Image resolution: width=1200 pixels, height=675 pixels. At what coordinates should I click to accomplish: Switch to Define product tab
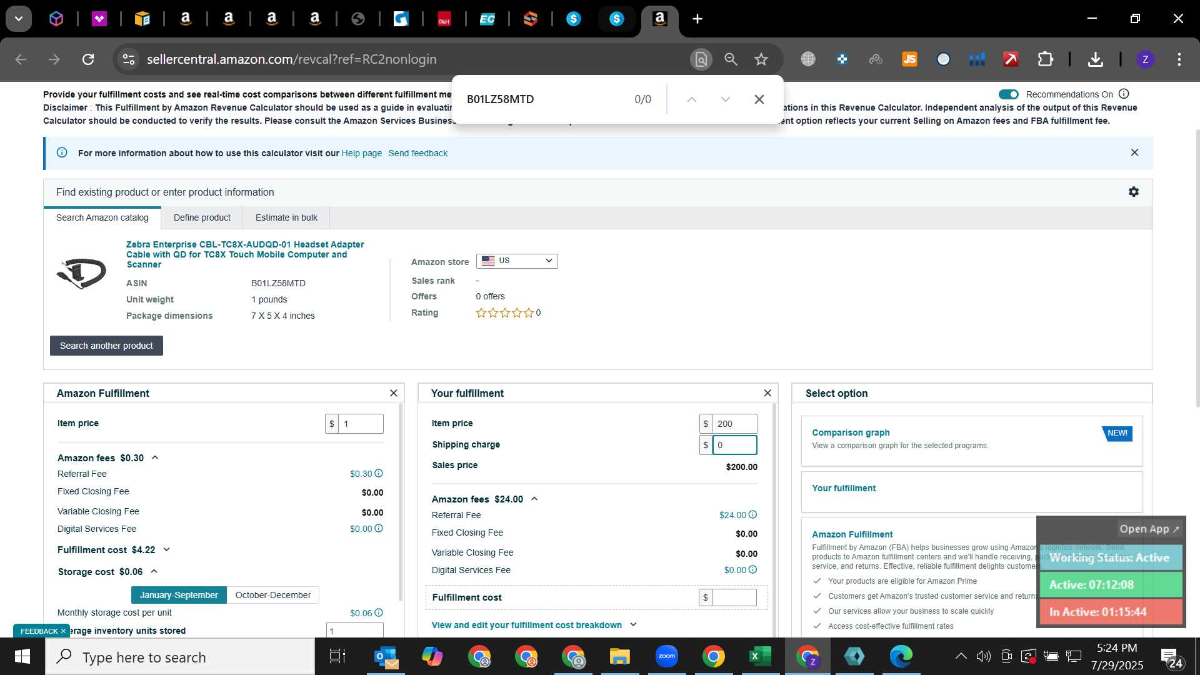click(x=202, y=217)
